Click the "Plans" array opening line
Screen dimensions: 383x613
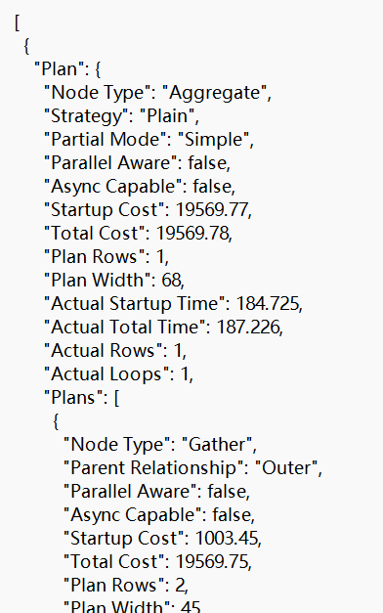pyautogui.click(x=82, y=398)
